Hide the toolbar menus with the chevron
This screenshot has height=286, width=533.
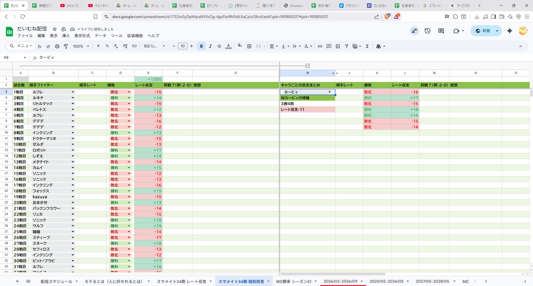tap(520, 46)
